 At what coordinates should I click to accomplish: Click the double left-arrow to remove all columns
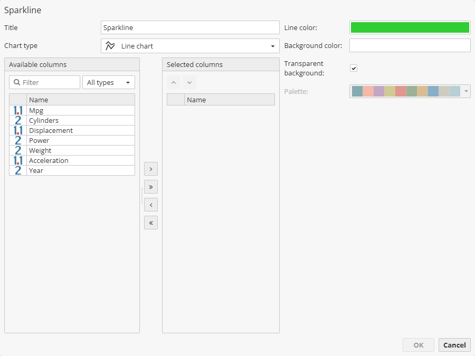150,223
